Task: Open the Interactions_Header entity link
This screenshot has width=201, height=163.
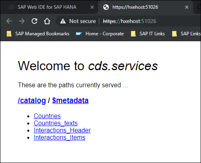Action: tap(62, 130)
